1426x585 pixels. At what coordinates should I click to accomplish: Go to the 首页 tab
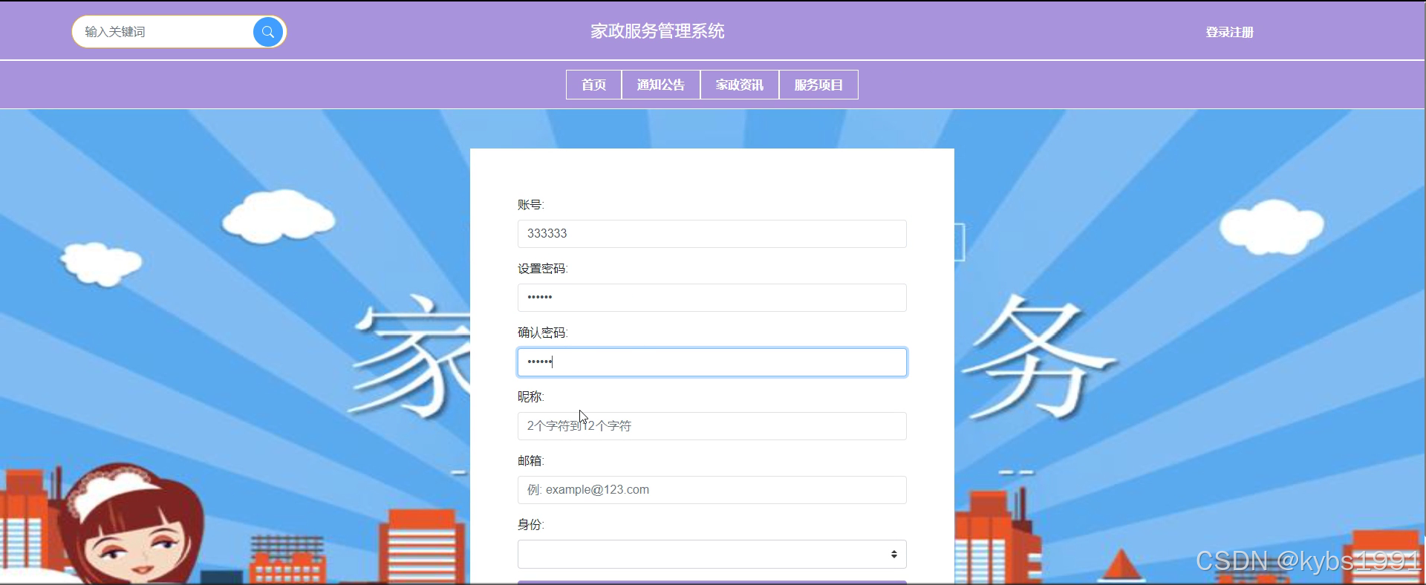(x=593, y=85)
